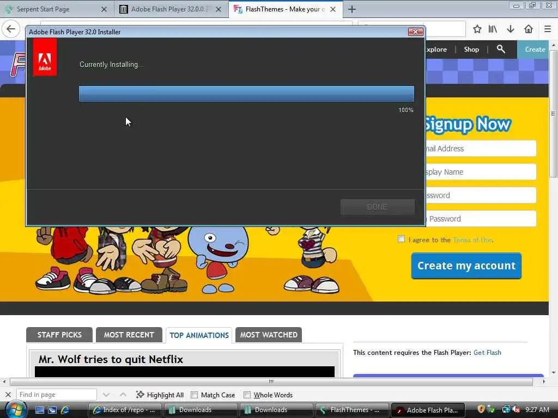Screen dimensions: 558x418
Task: Open the STAFF PICKS tab
Action: 59,335
